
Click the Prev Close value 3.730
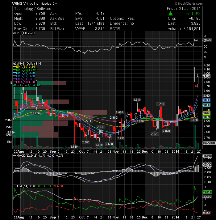pyautogui.click(x=40, y=29)
